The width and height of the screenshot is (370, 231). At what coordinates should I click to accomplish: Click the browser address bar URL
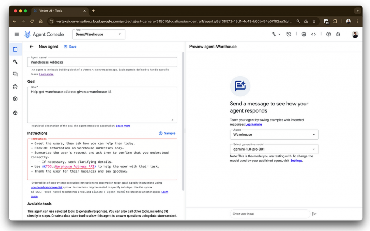[x=174, y=21]
